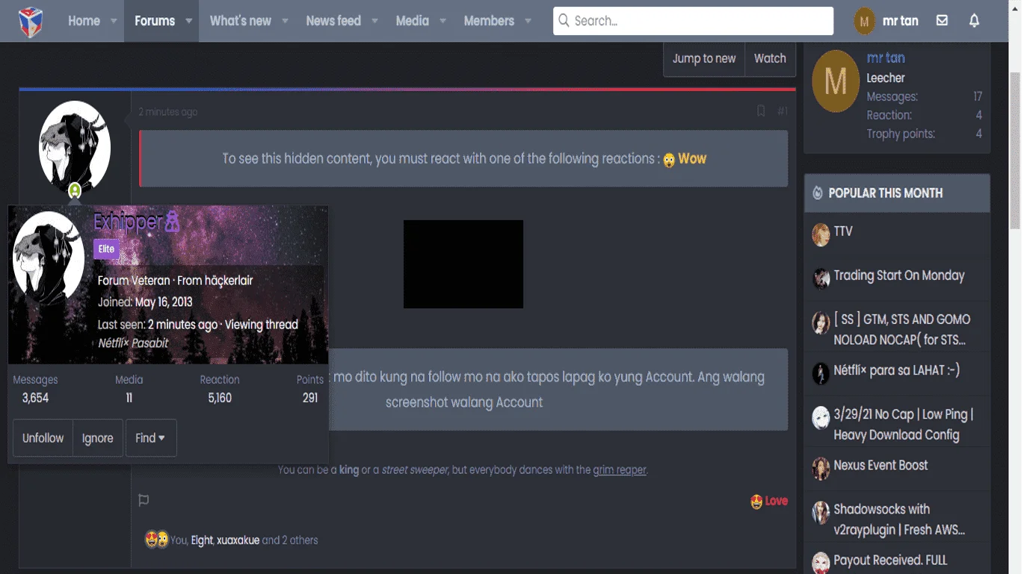Click the poster avatar above the card
The width and height of the screenshot is (1024, 574).
click(75, 147)
